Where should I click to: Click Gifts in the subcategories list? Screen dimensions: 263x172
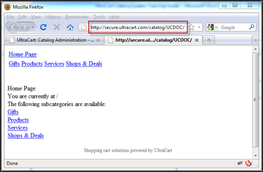click(13, 112)
